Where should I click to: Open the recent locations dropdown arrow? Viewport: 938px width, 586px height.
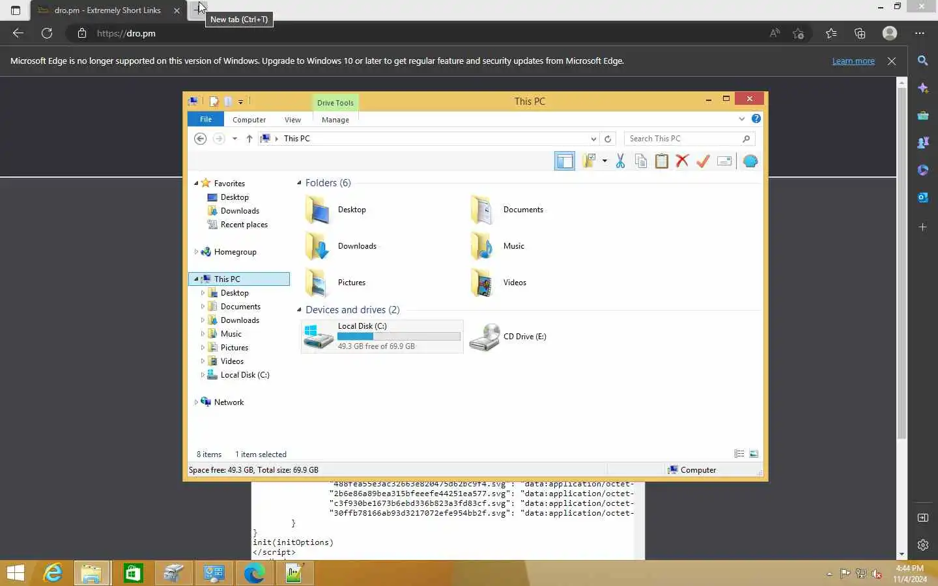[234, 139]
